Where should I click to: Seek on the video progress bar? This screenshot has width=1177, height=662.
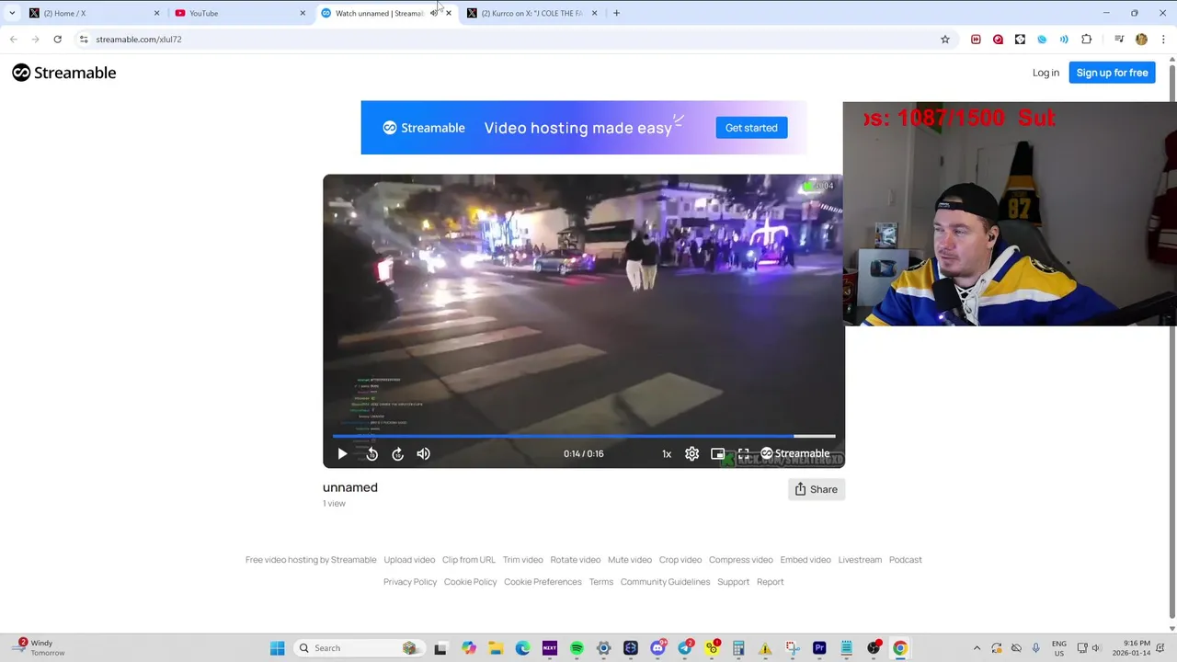(584, 436)
